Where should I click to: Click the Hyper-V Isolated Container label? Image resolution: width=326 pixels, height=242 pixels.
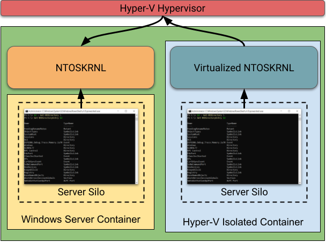tap(243, 222)
